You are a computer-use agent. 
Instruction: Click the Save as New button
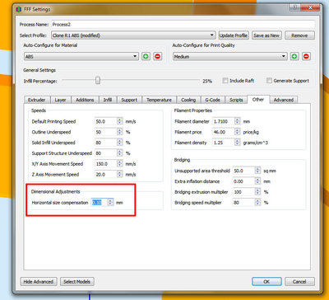pos(266,35)
